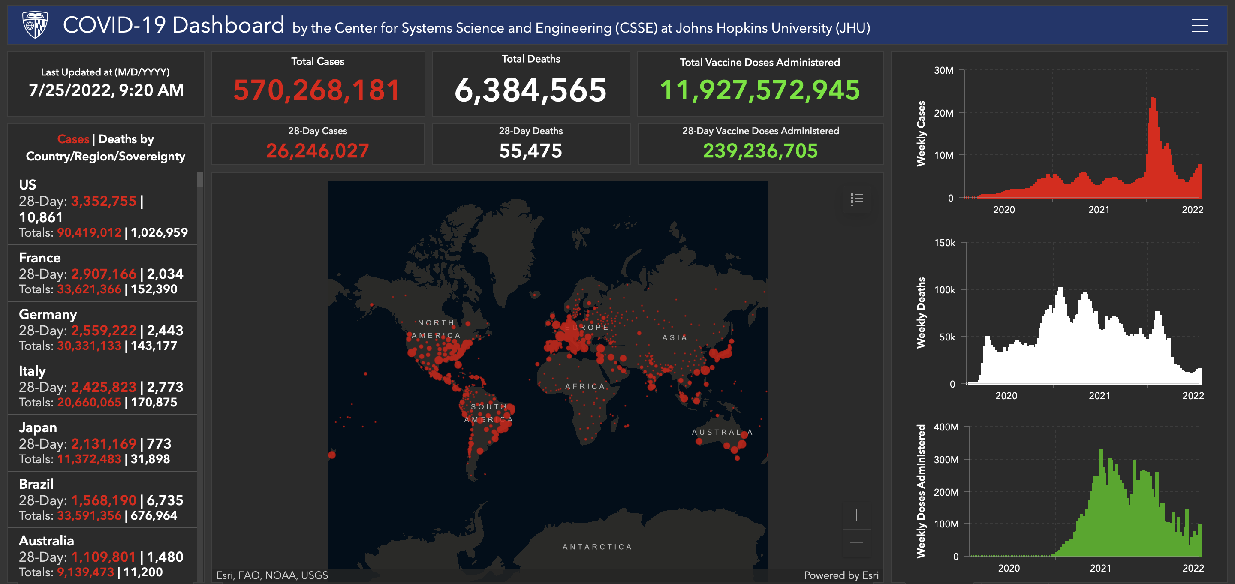The height and width of the screenshot is (584, 1235).
Task: Click the Esri, FAO, NOAA, USGS attribution
Action: [x=272, y=575]
